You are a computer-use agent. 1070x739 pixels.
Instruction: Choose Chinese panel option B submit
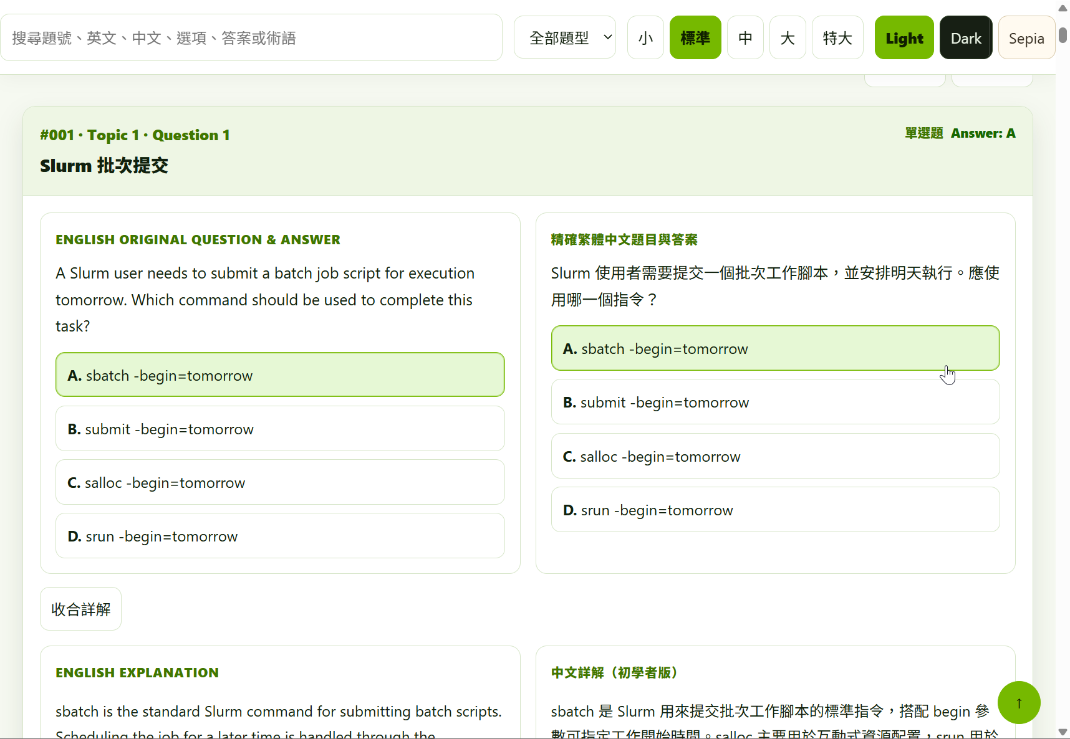coord(775,402)
